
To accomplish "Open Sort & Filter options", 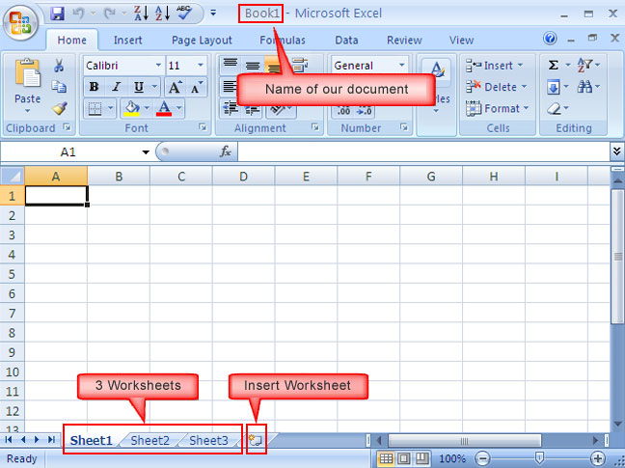I will 588,65.
